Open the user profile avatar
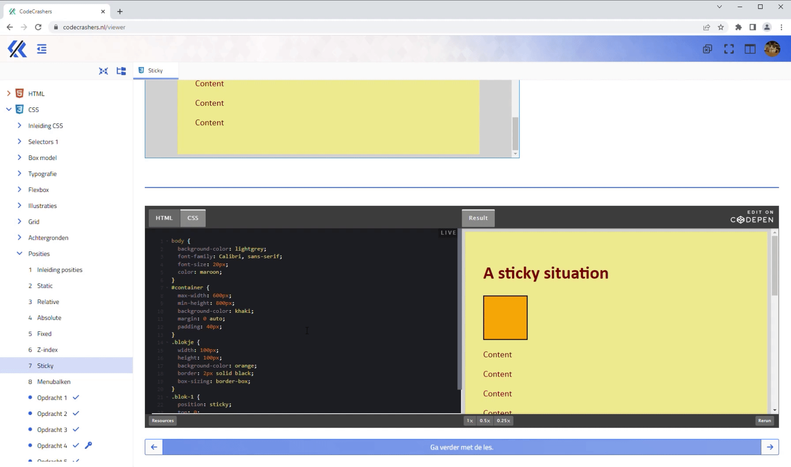 coord(772,49)
